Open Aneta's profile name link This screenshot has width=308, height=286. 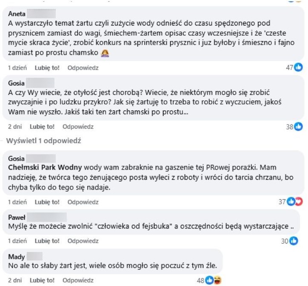(x=17, y=14)
